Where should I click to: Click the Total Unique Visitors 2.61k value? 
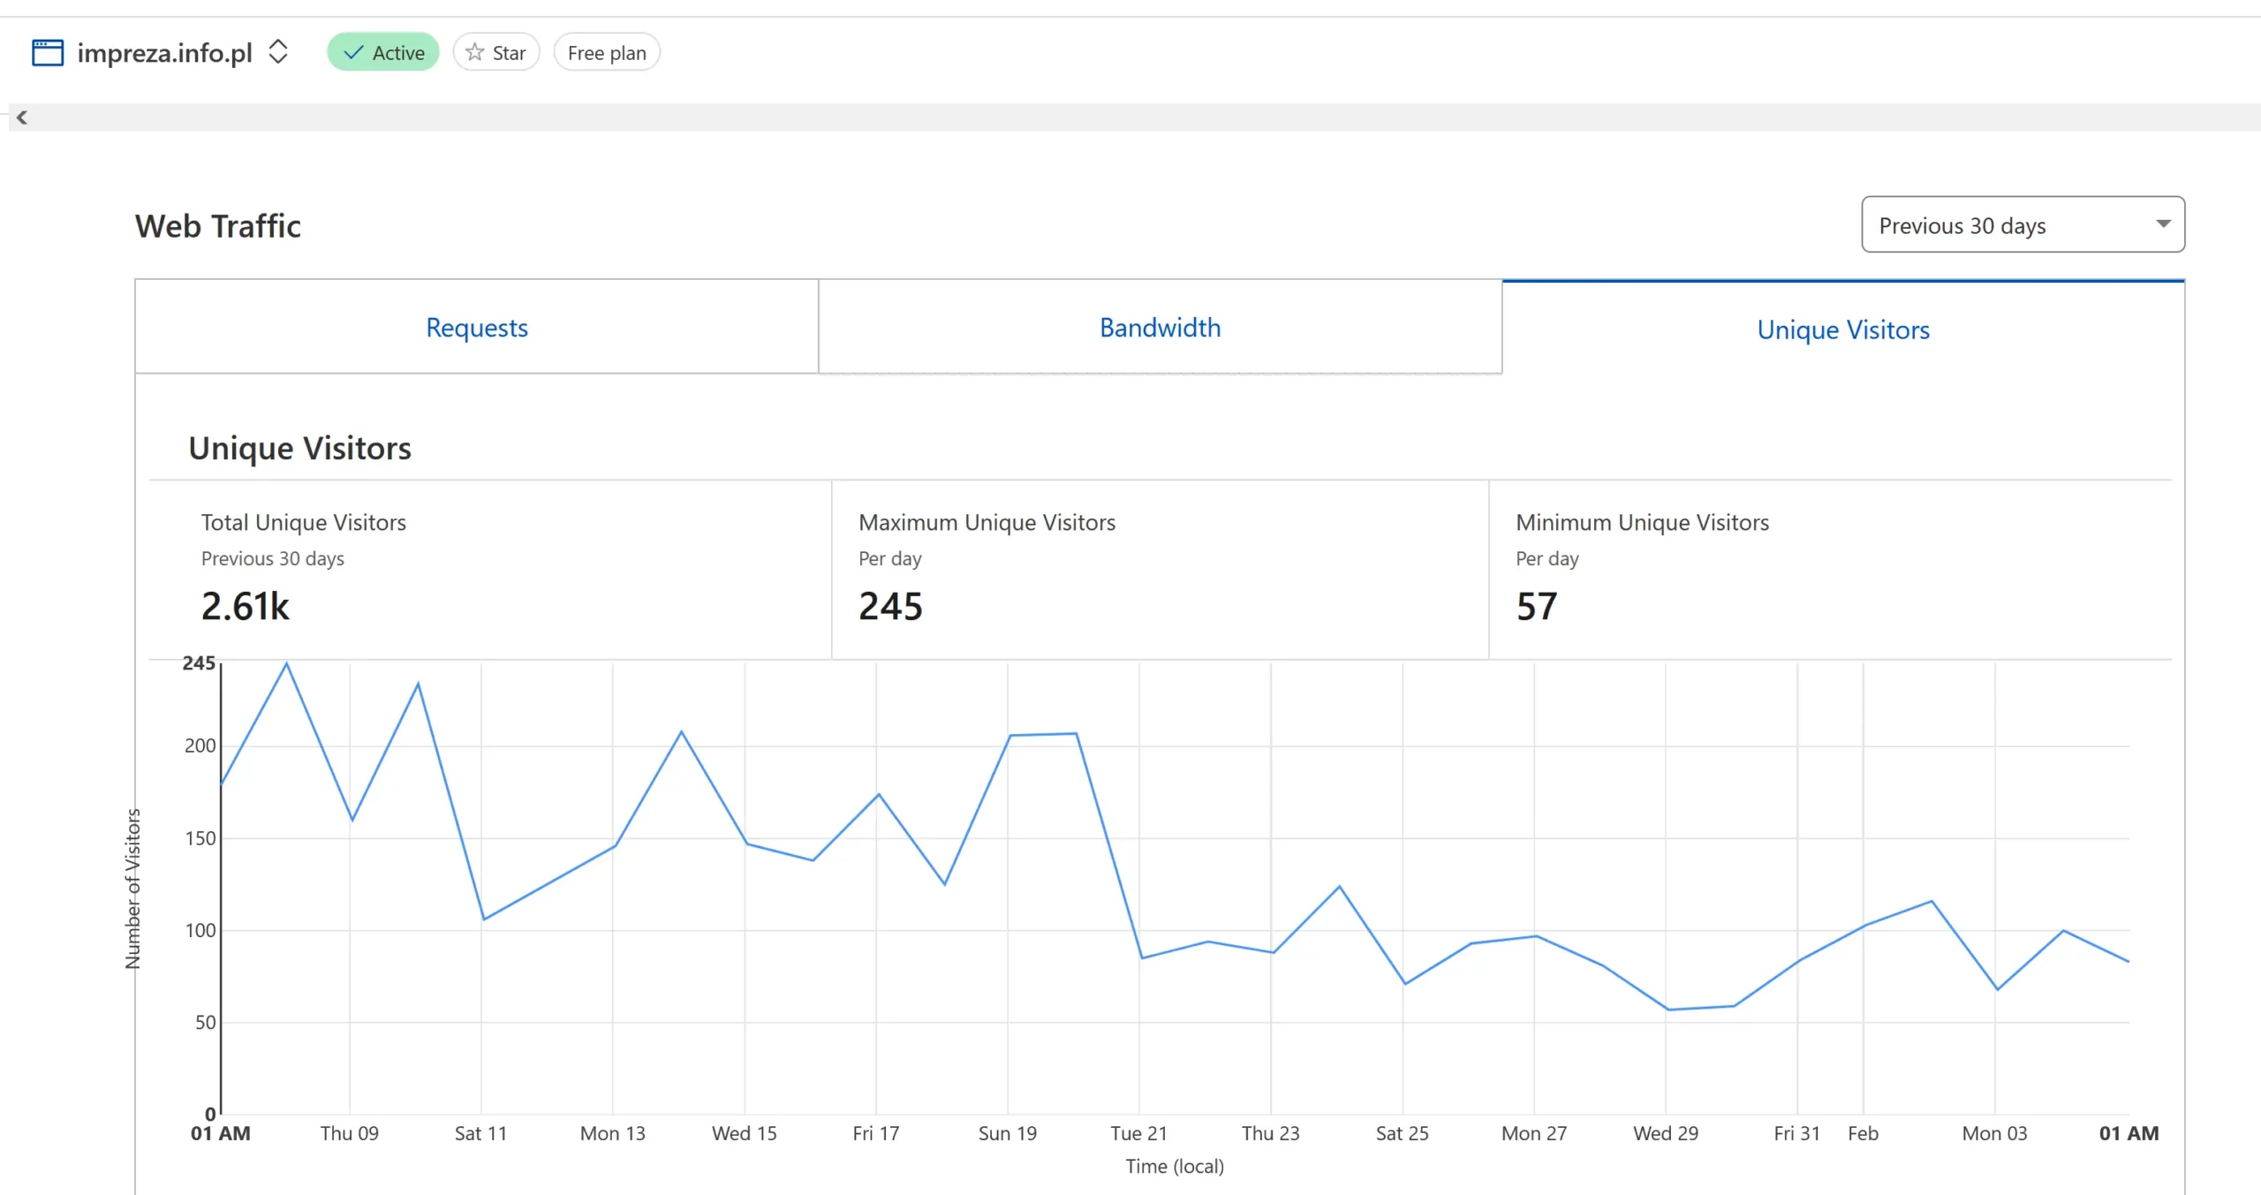246,607
